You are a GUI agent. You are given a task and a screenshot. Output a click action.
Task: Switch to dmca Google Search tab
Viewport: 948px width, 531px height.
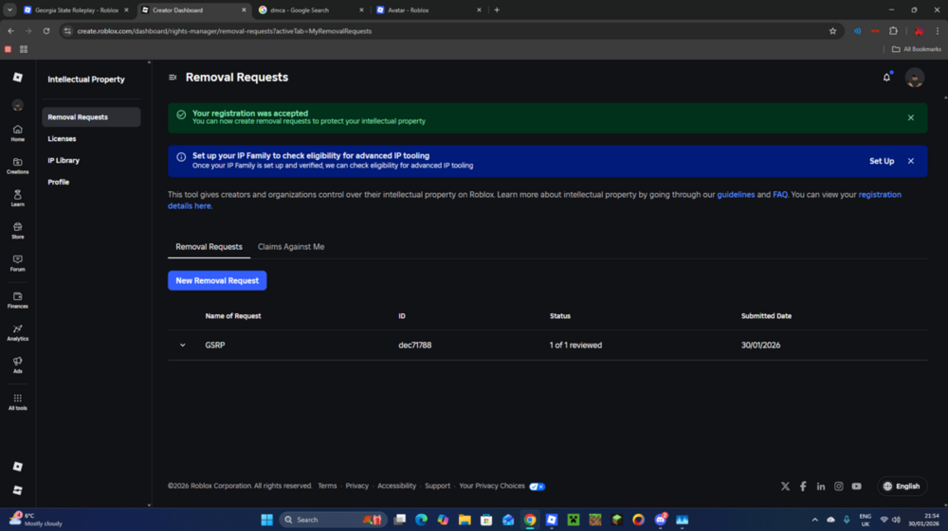click(x=311, y=10)
